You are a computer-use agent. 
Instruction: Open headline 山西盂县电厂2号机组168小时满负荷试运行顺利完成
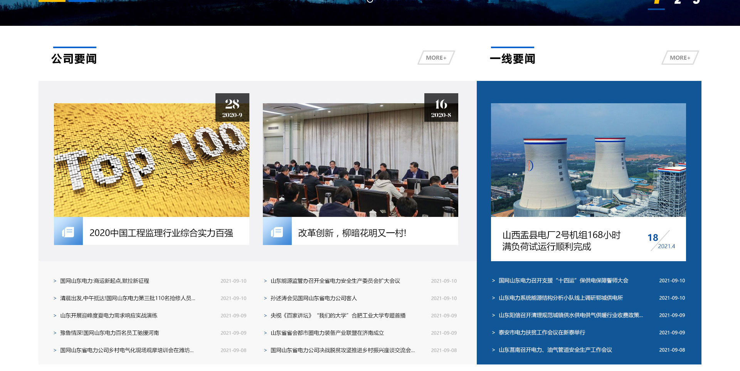(x=561, y=241)
